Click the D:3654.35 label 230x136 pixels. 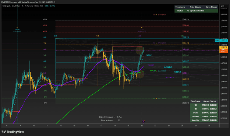pyautogui.click(x=177, y=72)
